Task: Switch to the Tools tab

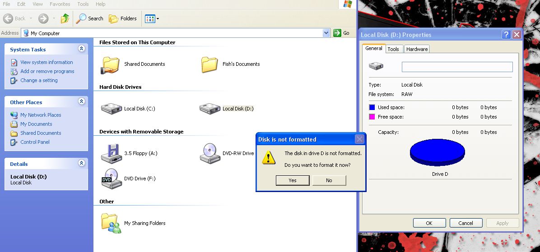Action: [393, 49]
